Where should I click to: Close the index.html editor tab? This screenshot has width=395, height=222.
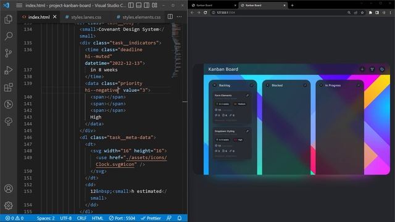(x=55, y=17)
